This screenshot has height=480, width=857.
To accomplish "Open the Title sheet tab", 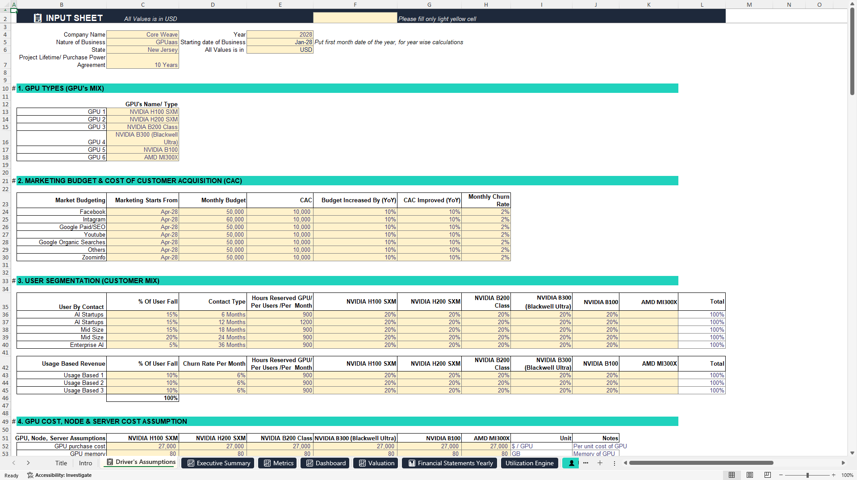I will [61, 463].
